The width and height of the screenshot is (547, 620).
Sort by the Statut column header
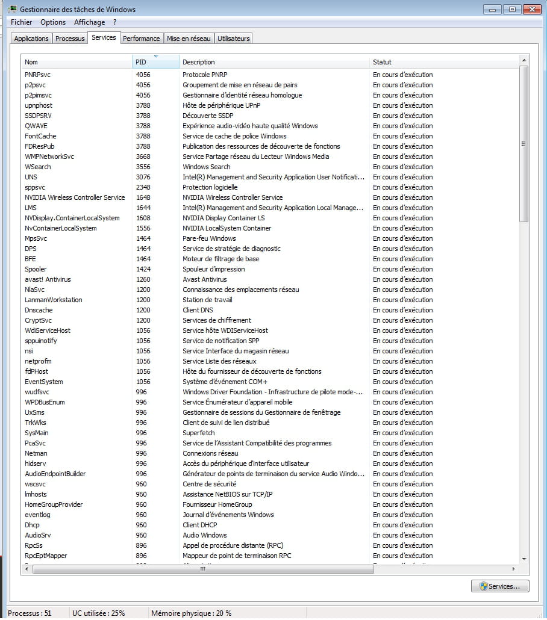pyautogui.click(x=443, y=62)
